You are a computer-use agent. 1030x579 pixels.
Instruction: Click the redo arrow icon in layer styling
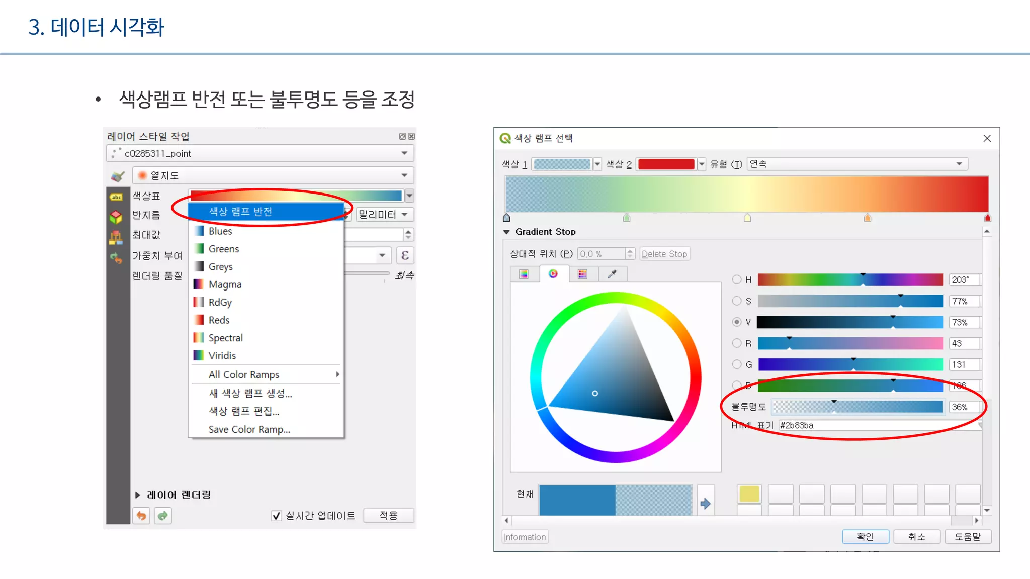(x=162, y=516)
